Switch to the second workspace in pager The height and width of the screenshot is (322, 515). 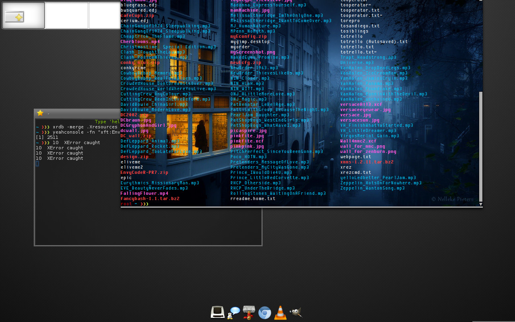pos(67,15)
